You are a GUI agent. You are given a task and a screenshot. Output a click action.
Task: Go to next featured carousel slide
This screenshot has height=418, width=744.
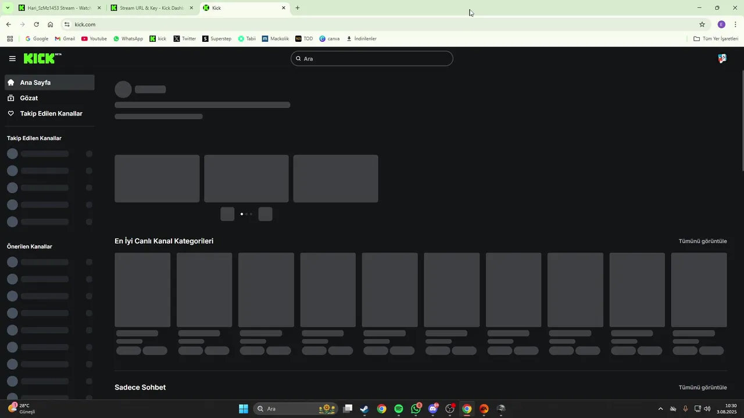click(266, 214)
